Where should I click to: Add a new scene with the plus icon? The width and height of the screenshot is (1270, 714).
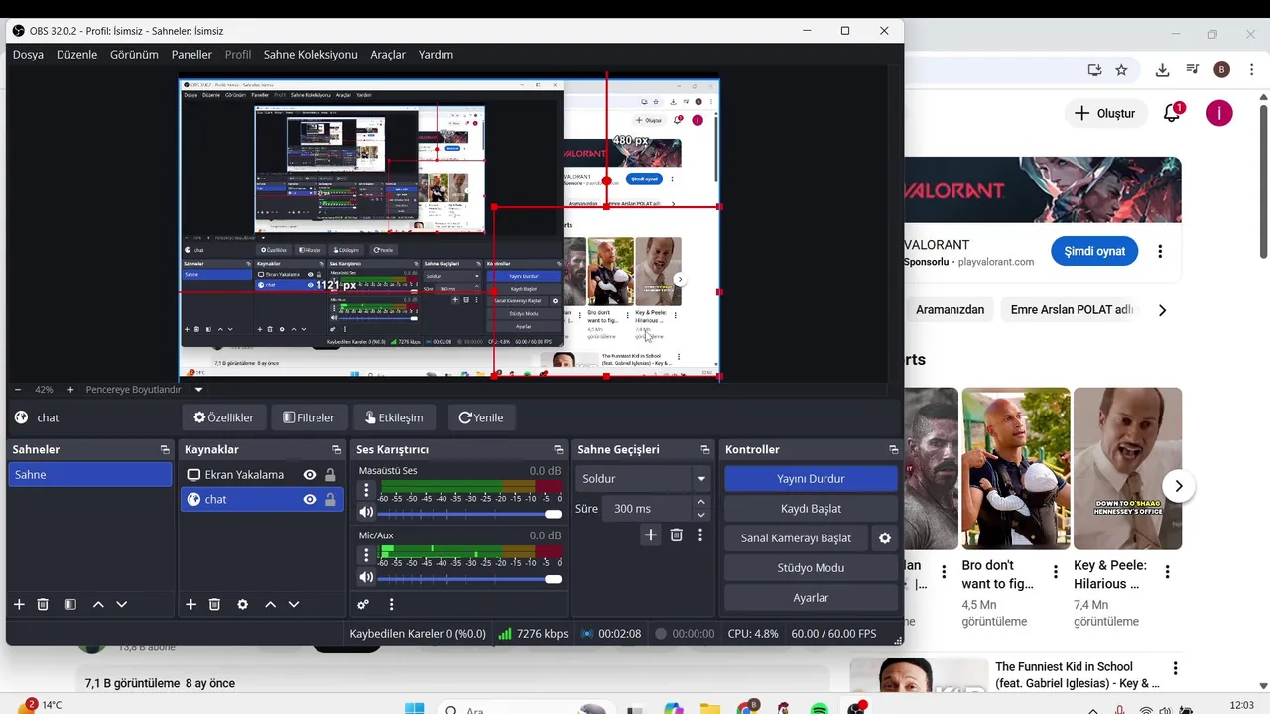tap(19, 604)
